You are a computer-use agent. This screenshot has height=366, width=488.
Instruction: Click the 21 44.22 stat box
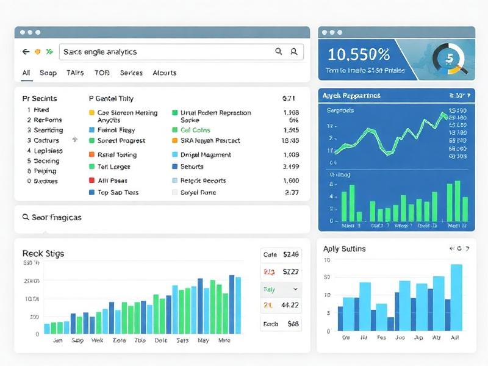[281, 305]
